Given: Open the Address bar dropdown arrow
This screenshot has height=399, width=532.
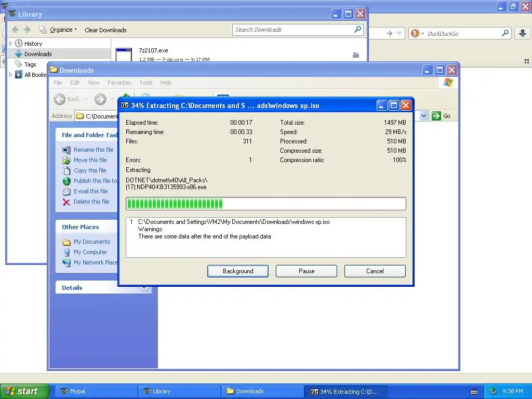Looking at the screenshot, I should [x=423, y=116].
